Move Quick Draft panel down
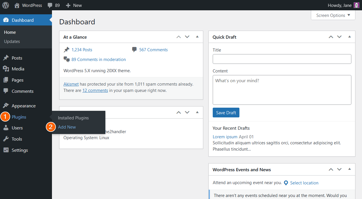Image resolution: width=362 pixels, height=199 pixels. (339, 37)
